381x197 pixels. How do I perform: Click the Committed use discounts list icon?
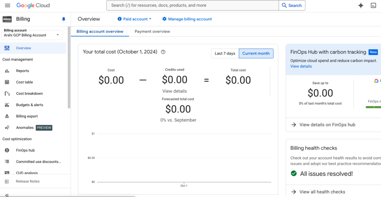point(7,162)
